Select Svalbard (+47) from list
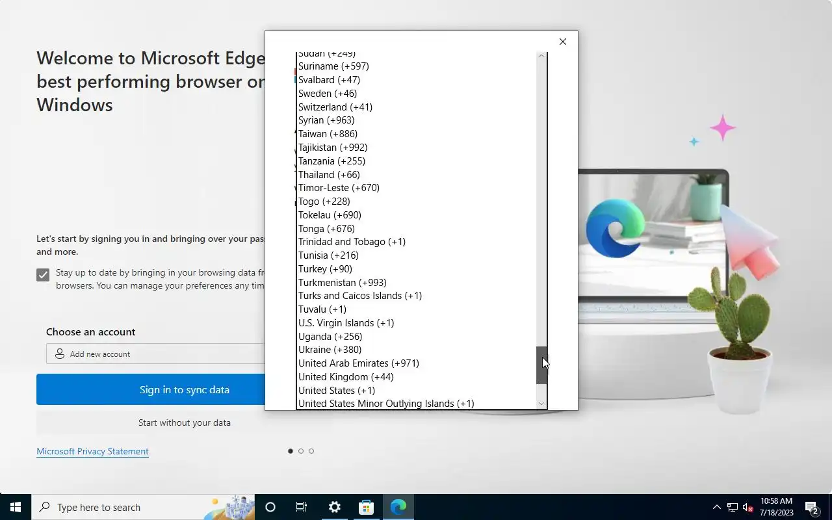The image size is (832, 520). point(416,80)
